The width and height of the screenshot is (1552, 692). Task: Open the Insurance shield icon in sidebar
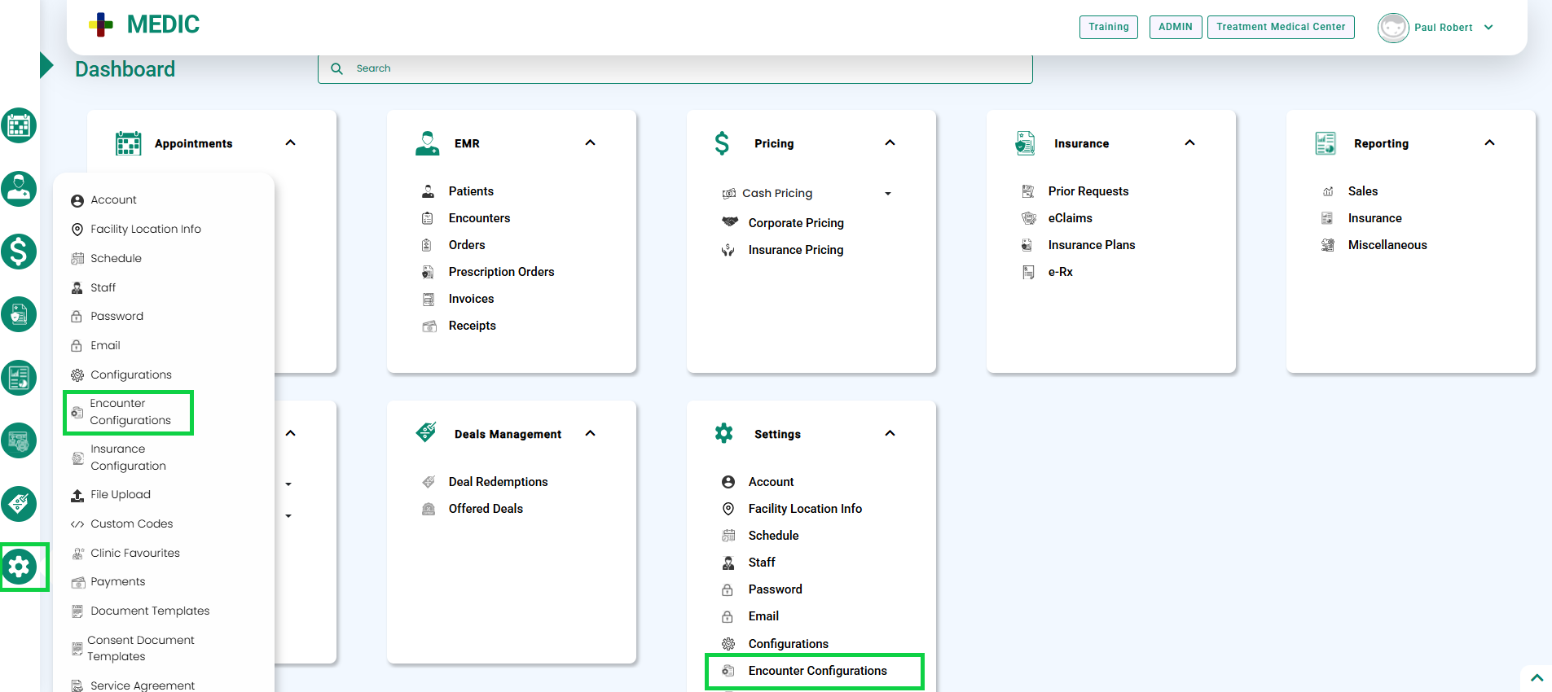point(19,314)
